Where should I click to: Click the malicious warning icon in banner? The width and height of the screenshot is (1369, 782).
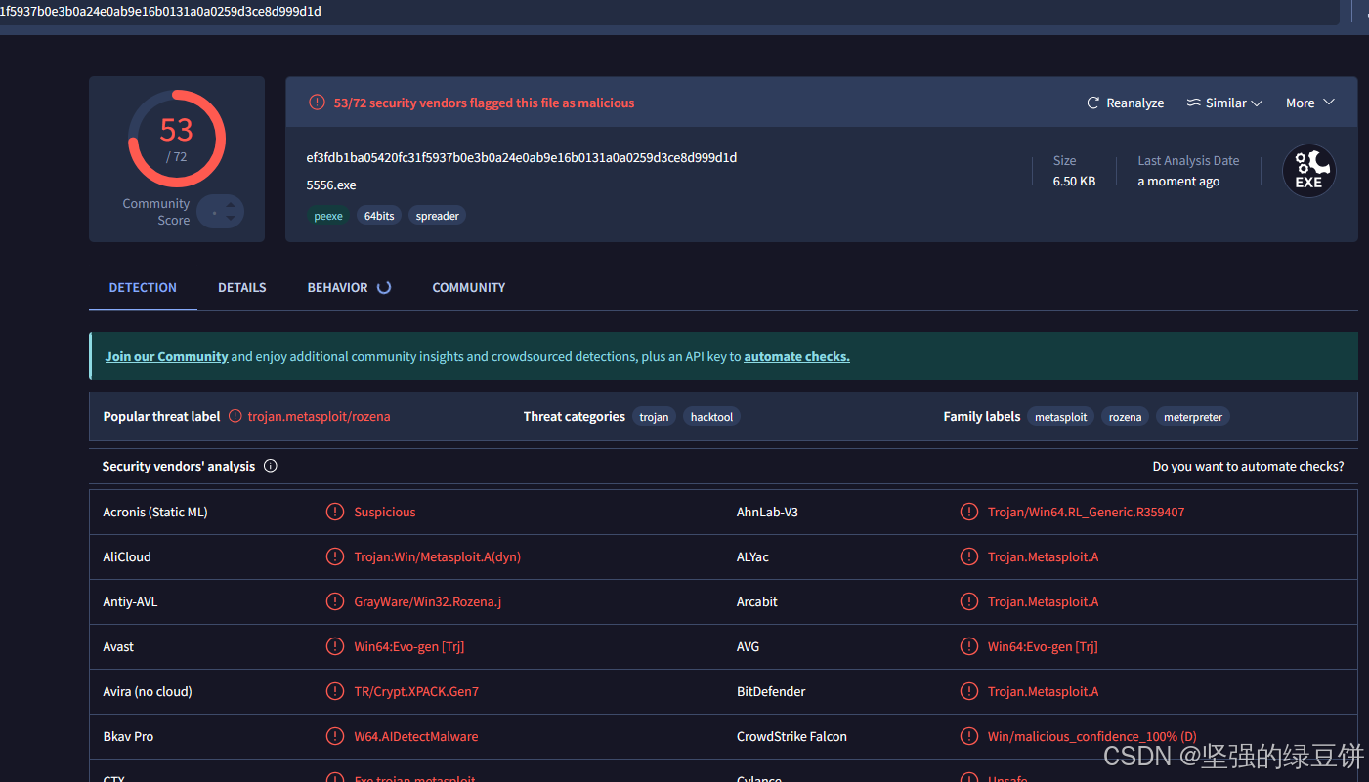tap(317, 103)
